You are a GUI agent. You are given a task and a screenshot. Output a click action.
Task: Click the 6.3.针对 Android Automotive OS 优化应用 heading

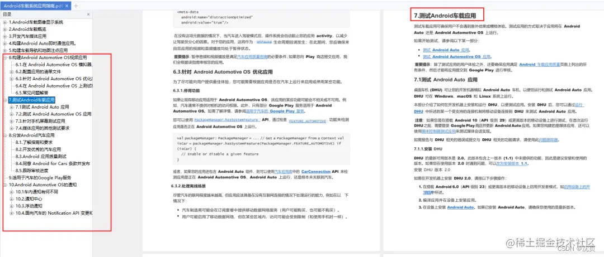coord(223,72)
